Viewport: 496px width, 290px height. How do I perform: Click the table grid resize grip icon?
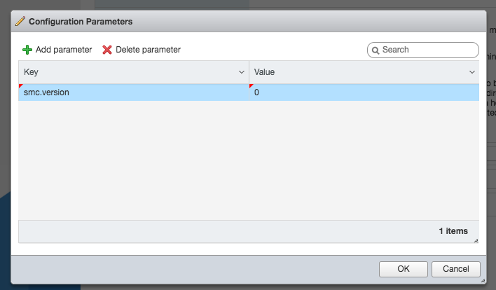point(476,241)
